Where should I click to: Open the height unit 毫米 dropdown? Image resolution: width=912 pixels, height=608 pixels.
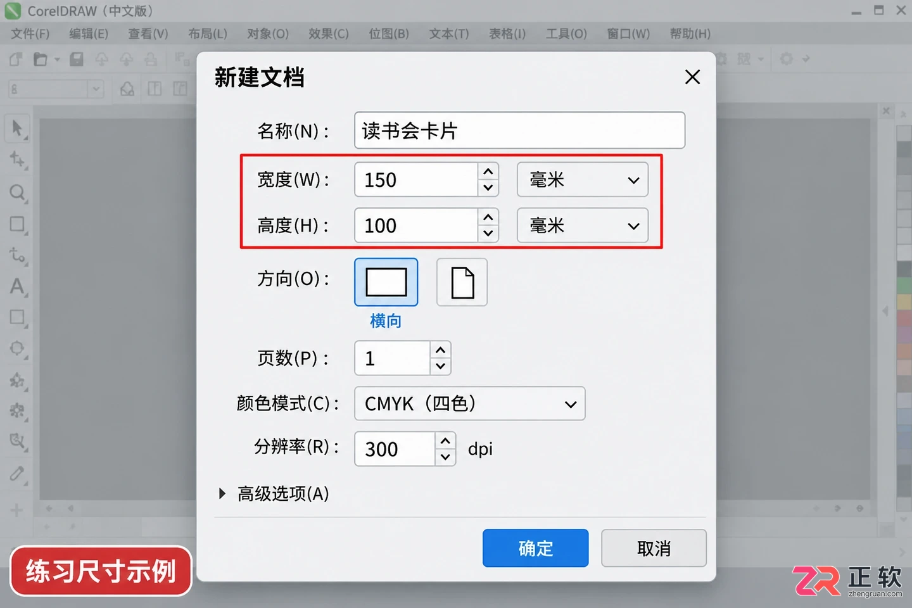click(583, 225)
